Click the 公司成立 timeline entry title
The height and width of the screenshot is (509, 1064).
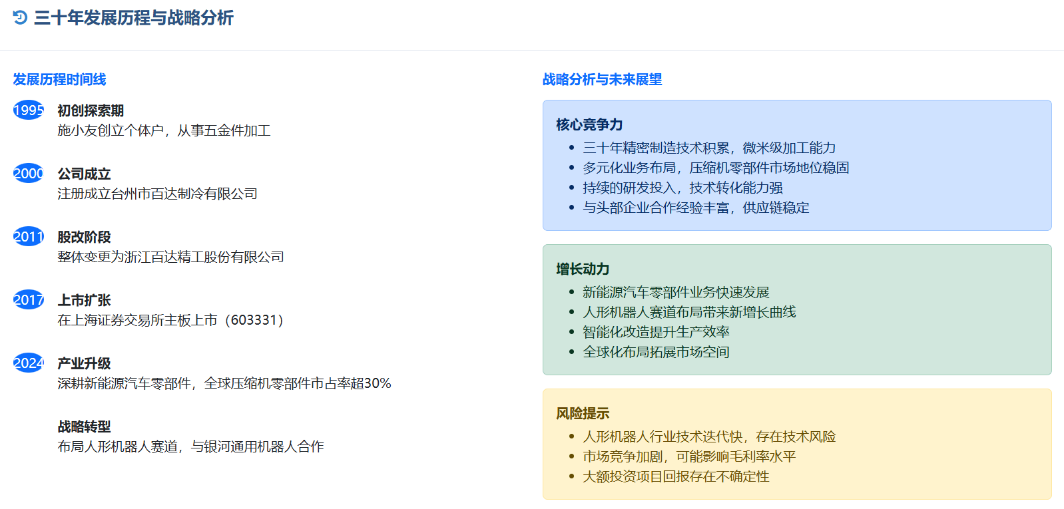pyautogui.click(x=84, y=174)
